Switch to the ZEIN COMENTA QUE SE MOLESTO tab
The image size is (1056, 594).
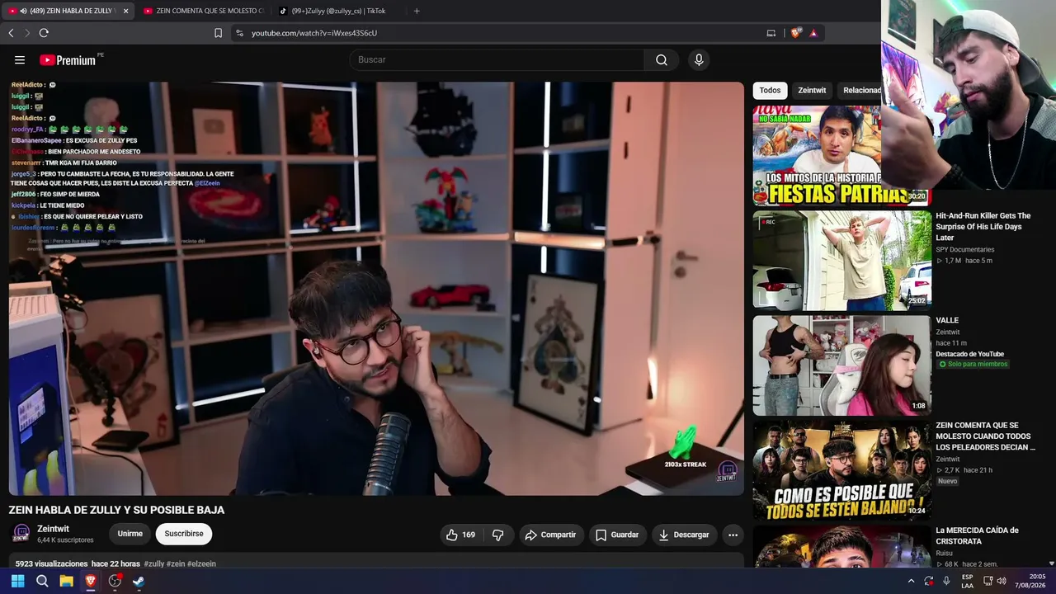pyautogui.click(x=203, y=11)
